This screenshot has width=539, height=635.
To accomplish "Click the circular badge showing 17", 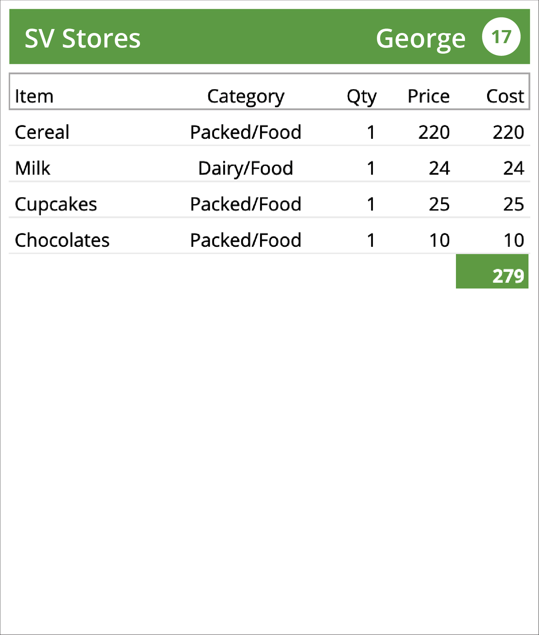I will (501, 37).
